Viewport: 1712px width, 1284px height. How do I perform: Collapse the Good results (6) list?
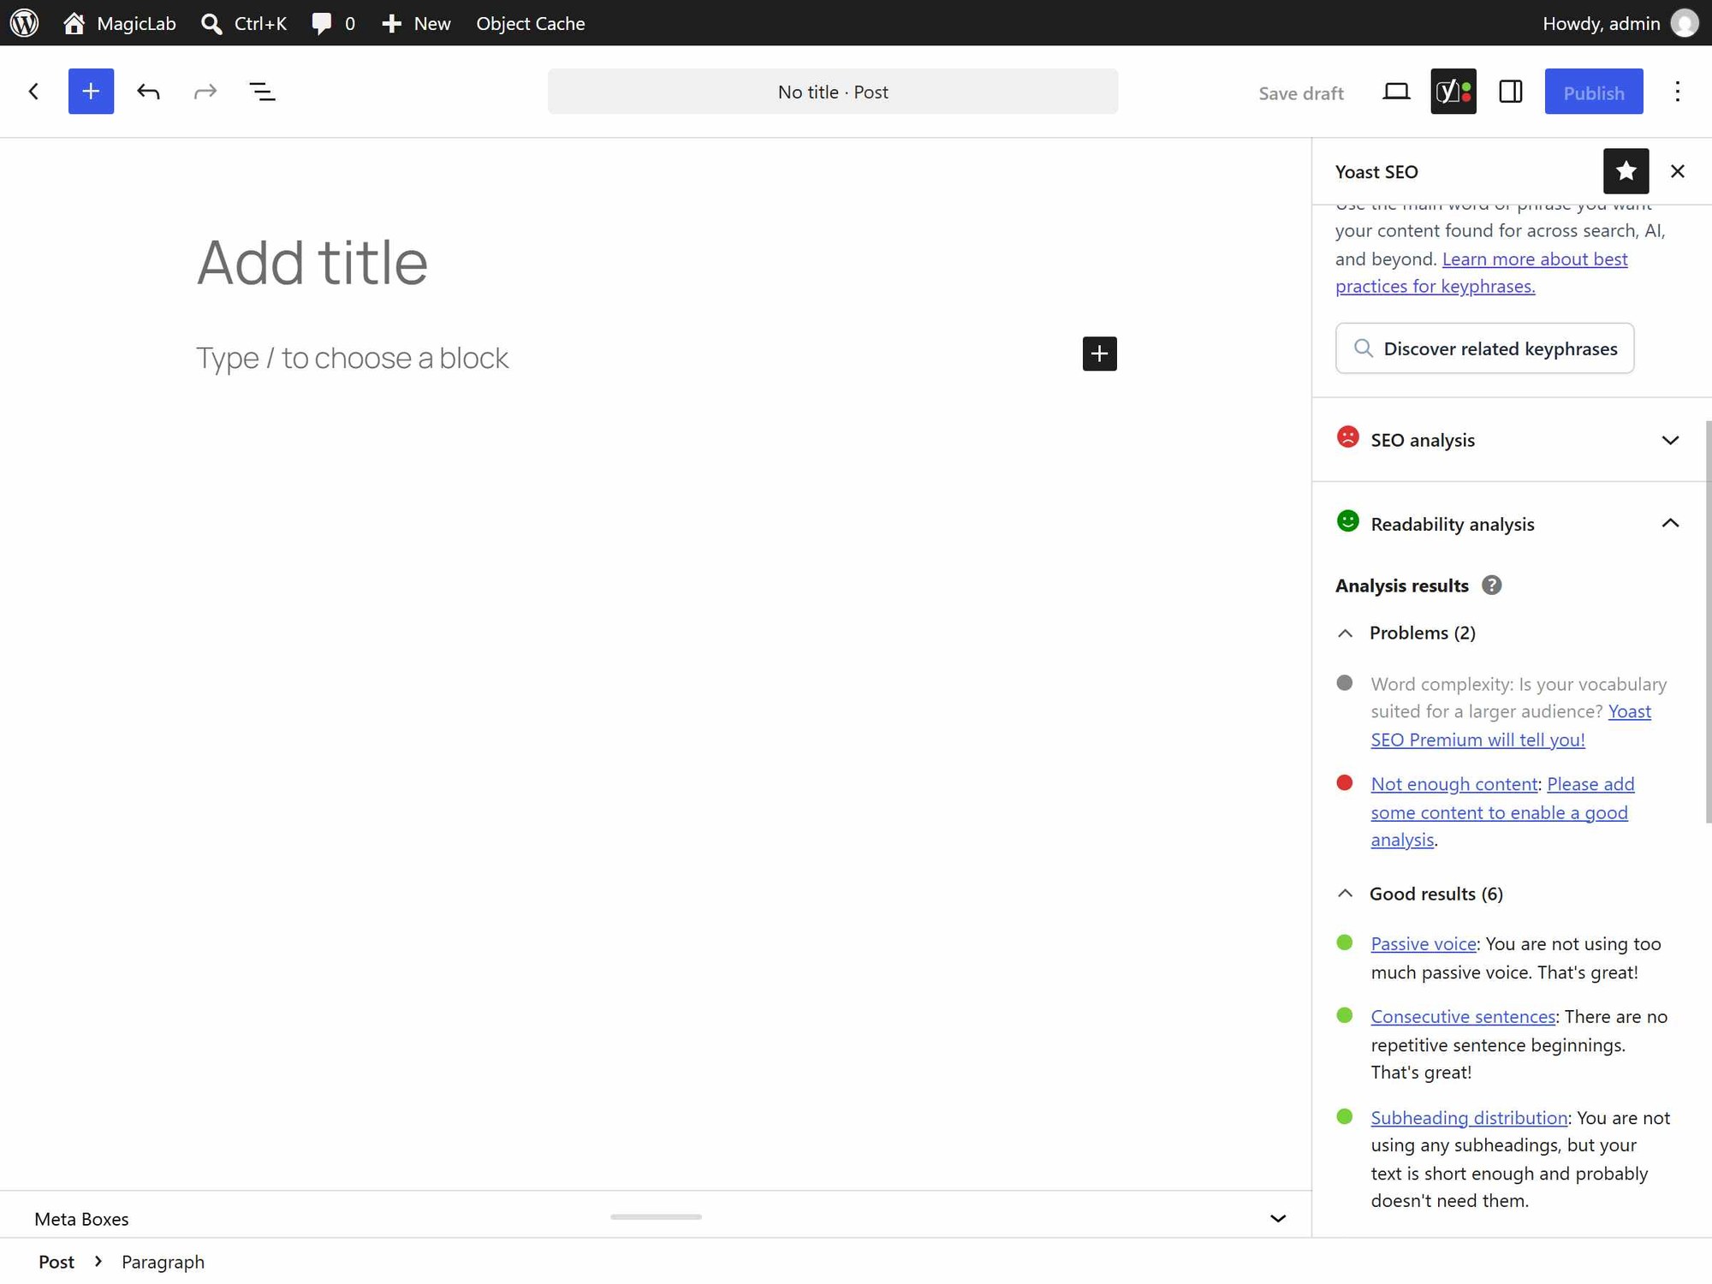click(1419, 894)
